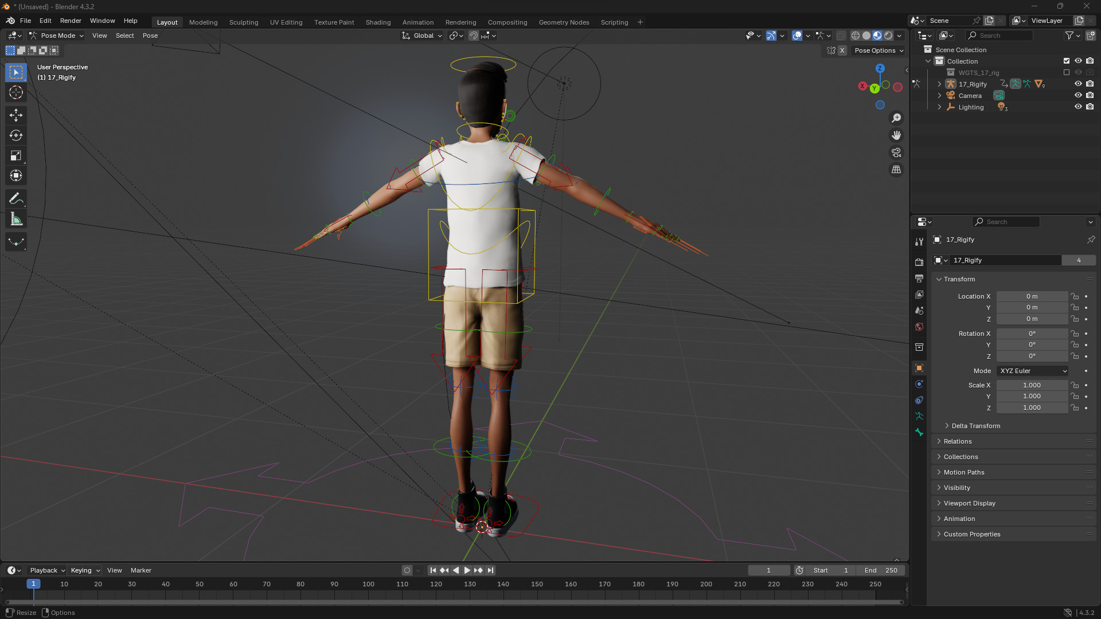The height and width of the screenshot is (619, 1101).
Task: Click the play animation button
Action: point(467,570)
